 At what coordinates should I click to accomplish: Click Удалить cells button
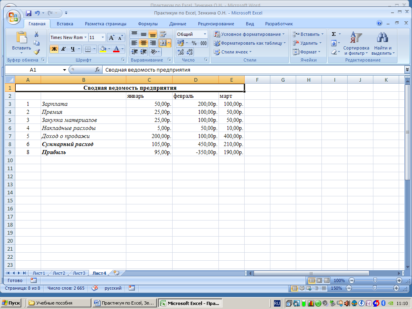tap(307, 43)
